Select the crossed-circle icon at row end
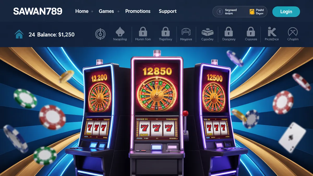Viewport: 313px width, 176px height. (x=293, y=32)
